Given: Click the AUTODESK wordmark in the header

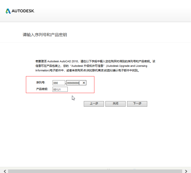Looking at the screenshot, I should click(23, 11).
